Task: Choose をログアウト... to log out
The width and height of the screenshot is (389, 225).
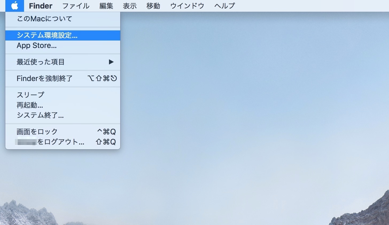Action: coord(63,142)
